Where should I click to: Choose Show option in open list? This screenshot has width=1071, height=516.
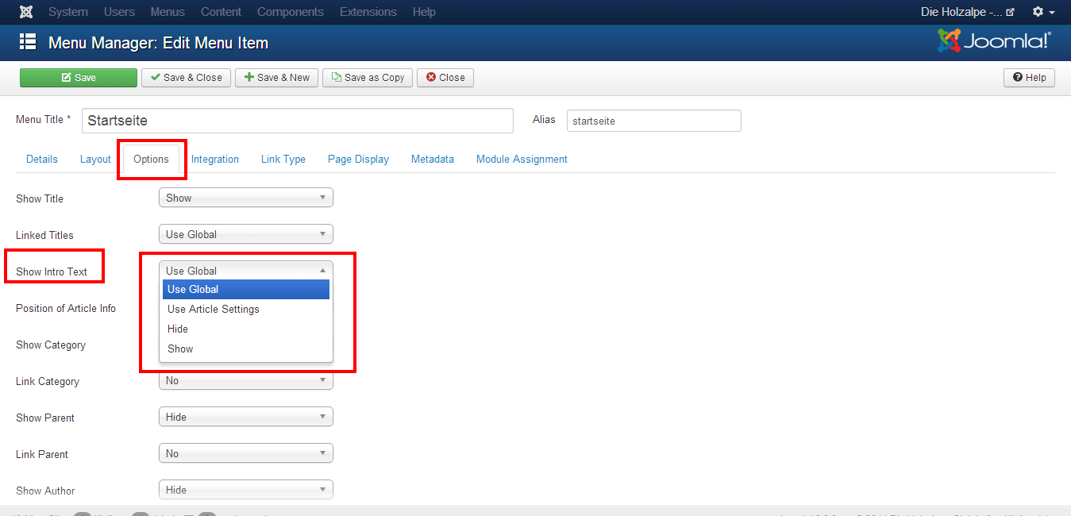[246, 348]
